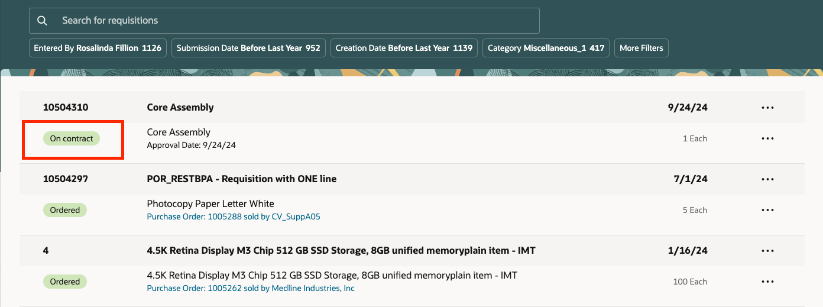Select requisition number 10504310
The width and height of the screenshot is (823, 307).
tap(66, 108)
